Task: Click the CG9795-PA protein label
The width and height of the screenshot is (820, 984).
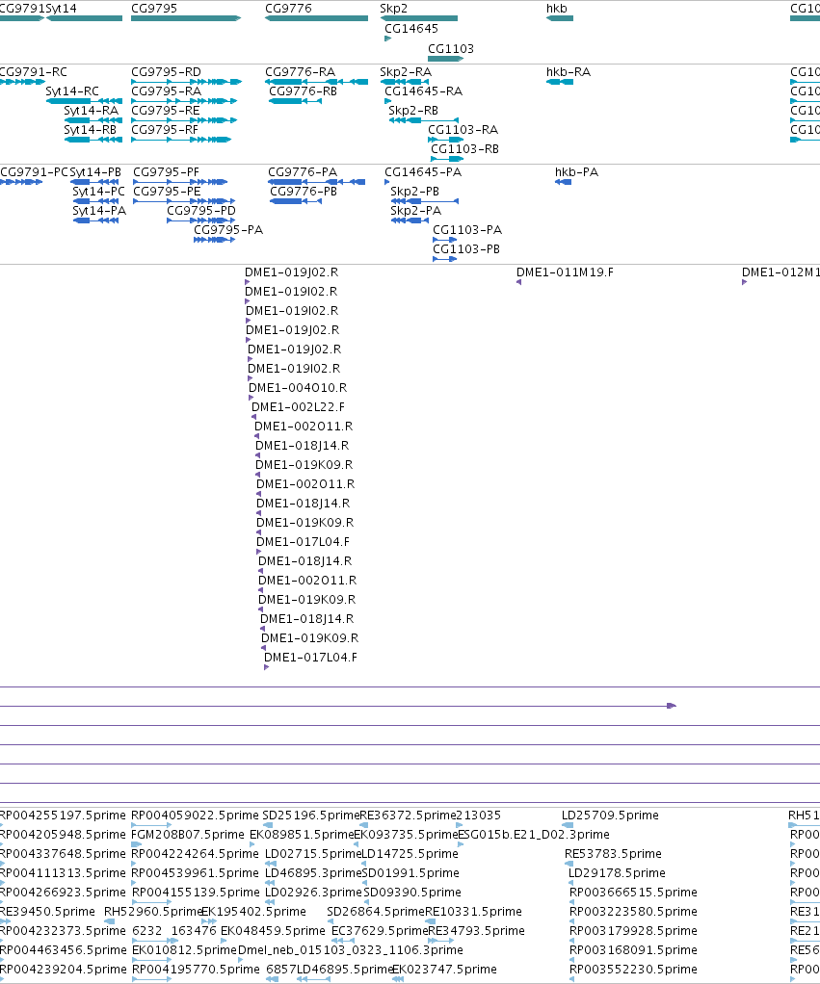Action: pyautogui.click(x=228, y=230)
